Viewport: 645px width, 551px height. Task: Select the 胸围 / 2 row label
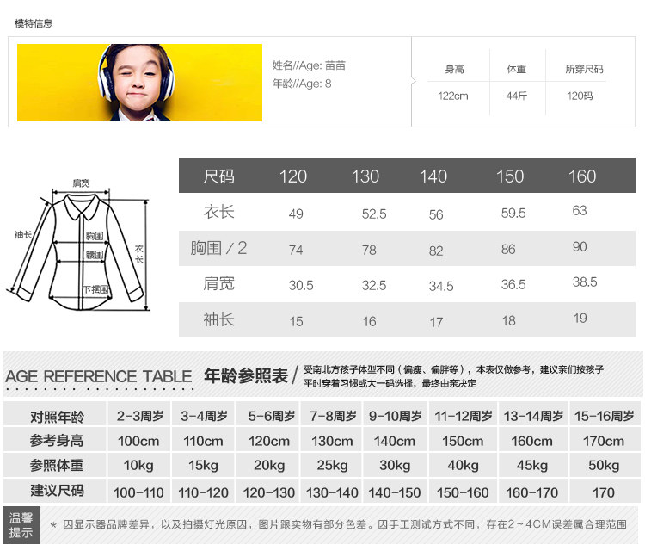click(218, 248)
